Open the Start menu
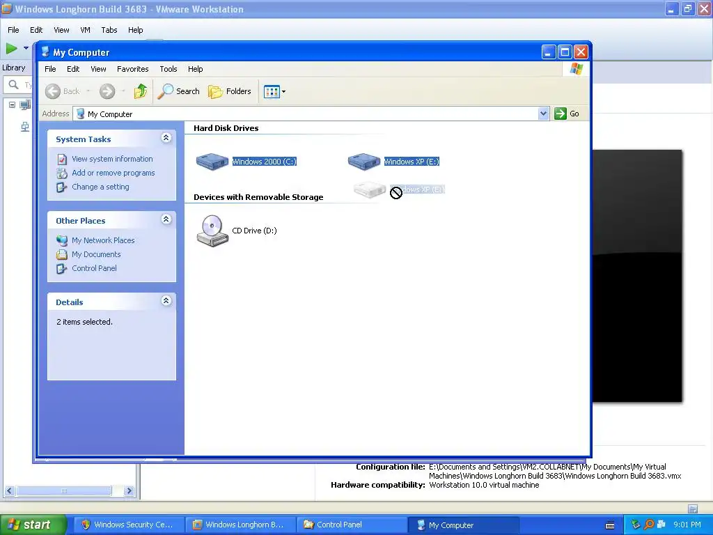 pos(33,525)
